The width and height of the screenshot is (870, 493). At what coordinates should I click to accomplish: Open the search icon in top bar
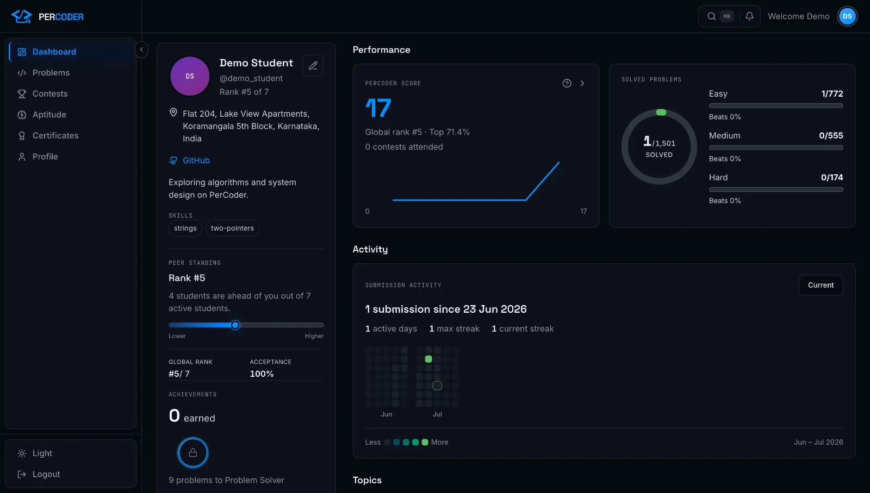(x=711, y=16)
